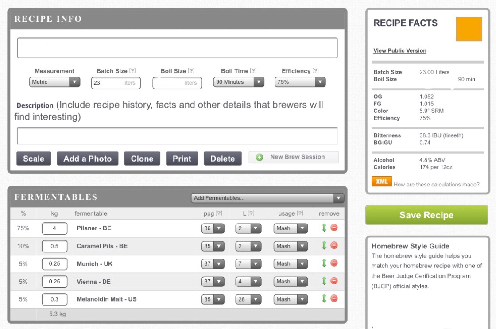This screenshot has width=496, height=329.
Task: Click reorder arrows on Pilsner row
Action: coord(324,228)
